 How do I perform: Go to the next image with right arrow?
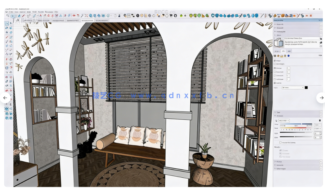[x=321, y=98]
